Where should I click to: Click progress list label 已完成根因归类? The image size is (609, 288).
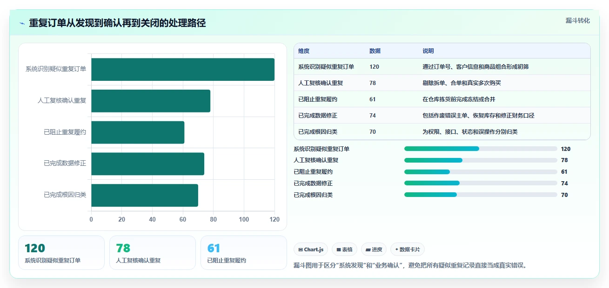pyautogui.click(x=313, y=195)
